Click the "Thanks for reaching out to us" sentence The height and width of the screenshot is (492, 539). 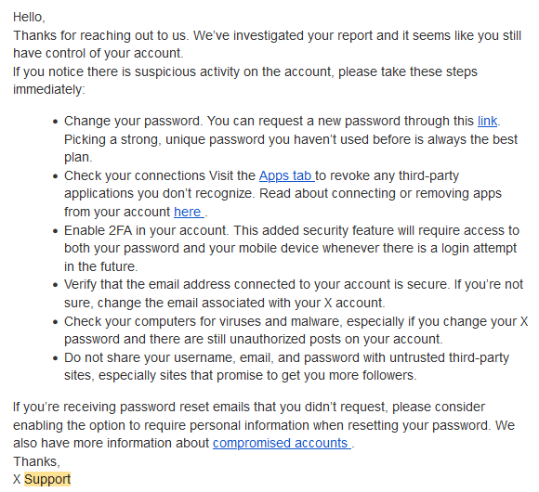pyautogui.click(x=101, y=35)
